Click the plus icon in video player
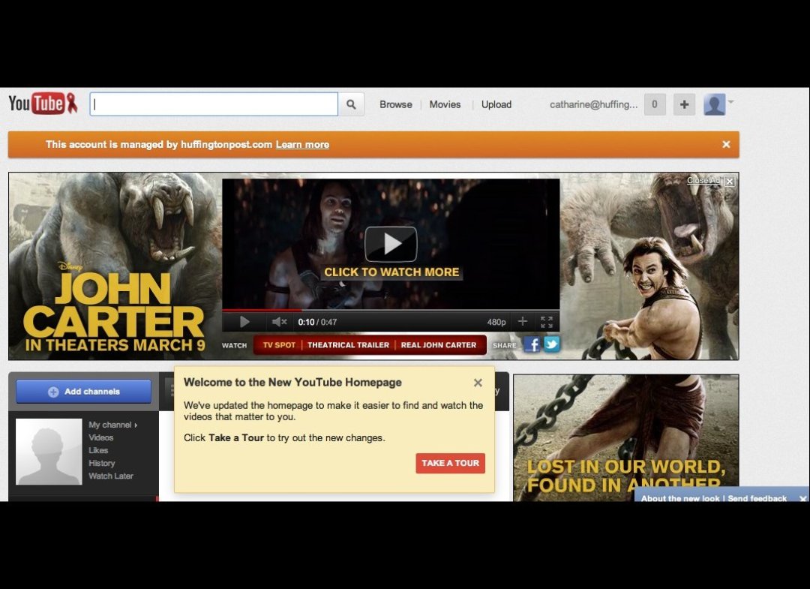The image size is (810, 589). 523,321
